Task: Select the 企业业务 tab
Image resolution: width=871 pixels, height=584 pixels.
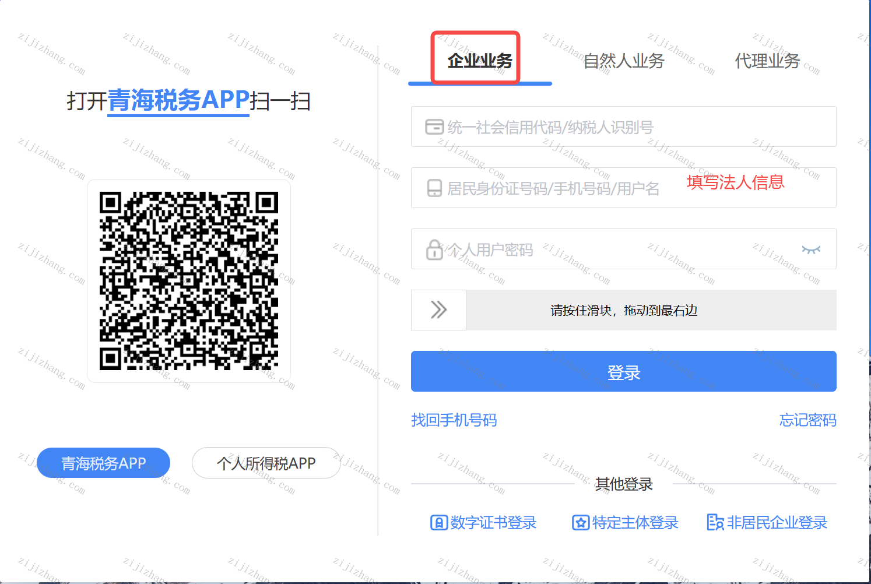Action: pyautogui.click(x=479, y=61)
